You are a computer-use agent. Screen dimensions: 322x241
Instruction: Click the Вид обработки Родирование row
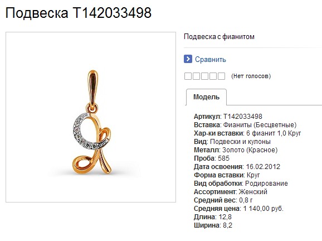(241, 184)
